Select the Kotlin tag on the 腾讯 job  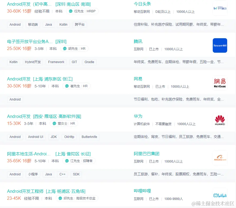tap(14, 62)
